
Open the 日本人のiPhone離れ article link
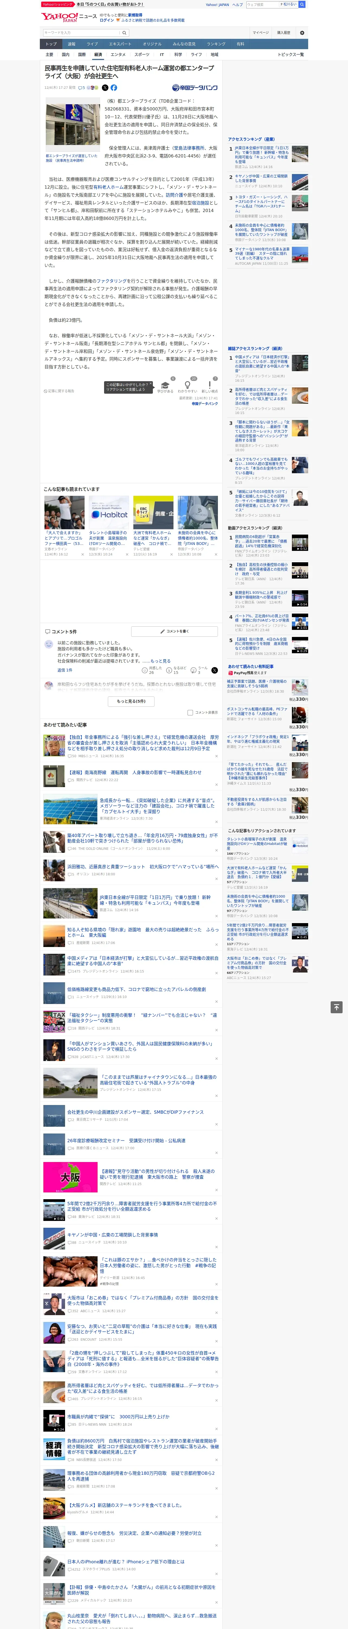click(126, 1561)
